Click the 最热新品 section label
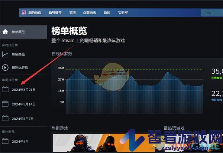223x153 pixels. tap(8, 132)
